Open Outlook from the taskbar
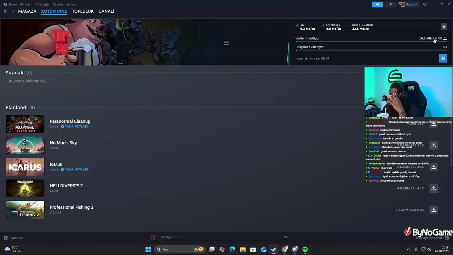 tap(263, 249)
